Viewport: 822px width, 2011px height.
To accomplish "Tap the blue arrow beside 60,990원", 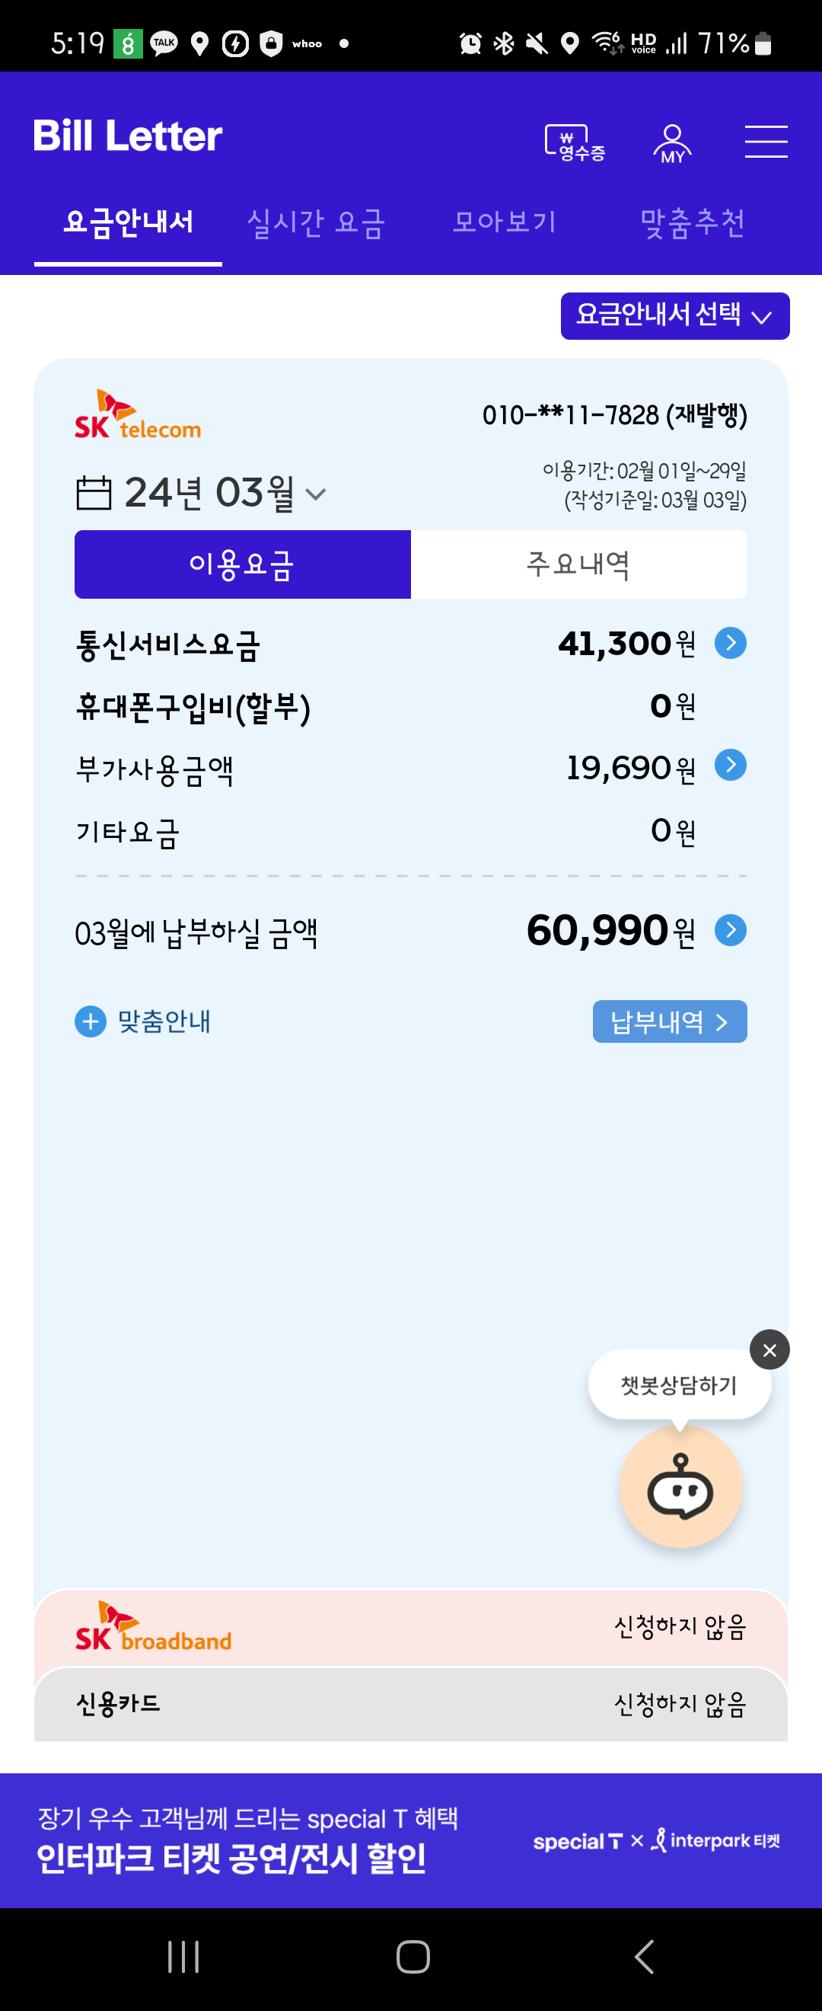I will pos(731,930).
